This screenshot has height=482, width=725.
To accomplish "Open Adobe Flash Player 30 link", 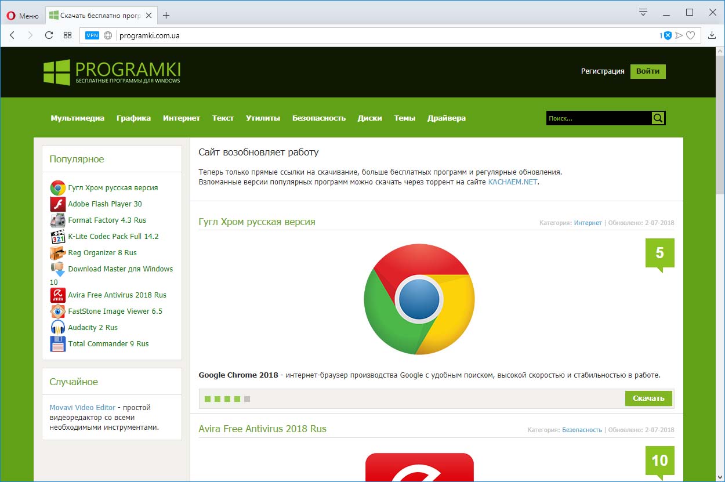I will [x=105, y=204].
